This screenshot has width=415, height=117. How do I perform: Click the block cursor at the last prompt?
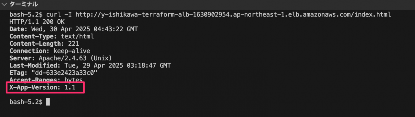(48, 102)
